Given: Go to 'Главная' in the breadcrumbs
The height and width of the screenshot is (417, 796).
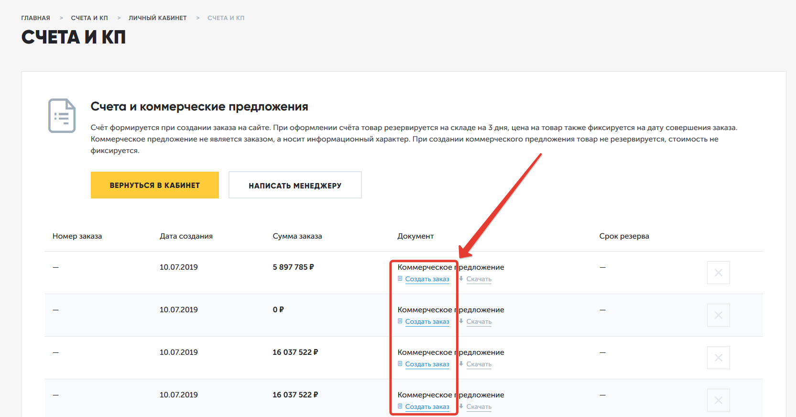Looking at the screenshot, I should (x=35, y=18).
